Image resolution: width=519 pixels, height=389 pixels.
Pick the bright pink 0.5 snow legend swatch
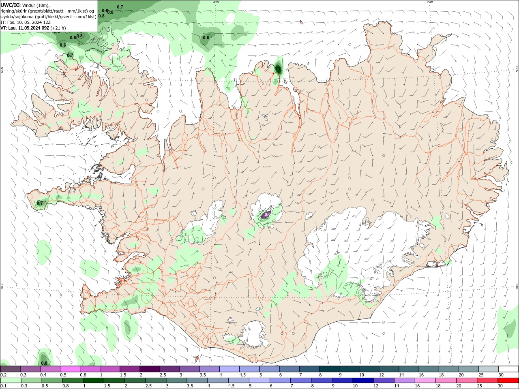coord(70,369)
